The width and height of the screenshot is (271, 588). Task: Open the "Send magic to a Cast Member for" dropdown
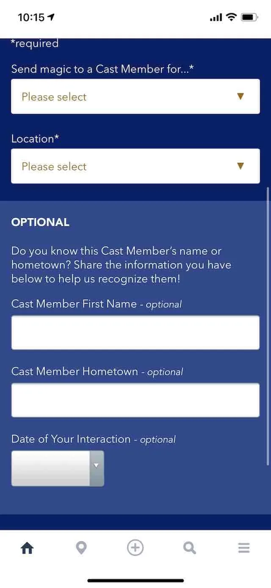point(135,96)
